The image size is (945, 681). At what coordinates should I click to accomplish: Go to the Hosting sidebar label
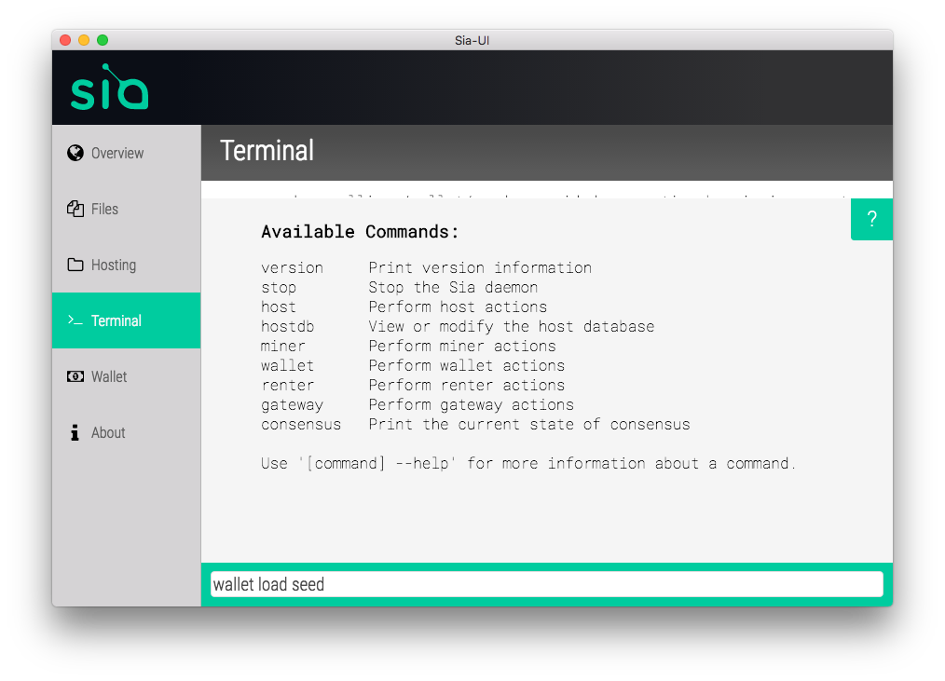(114, 266)
